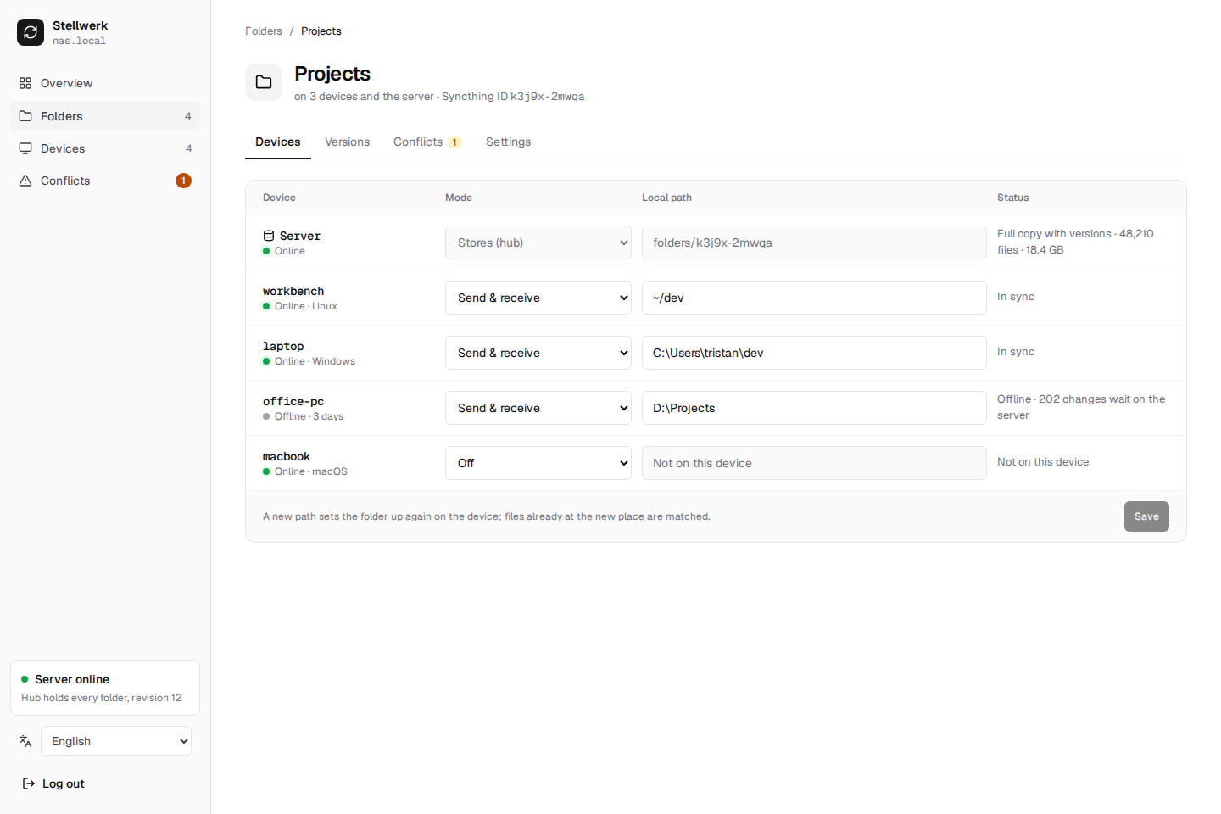Screen dimensions: 1221x814
Task: Click the orange Conflicts count badge in sidebar
Action: point(183,181)
